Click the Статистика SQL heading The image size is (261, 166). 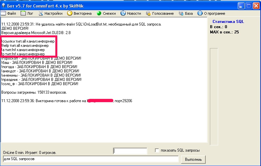(228, 22)
